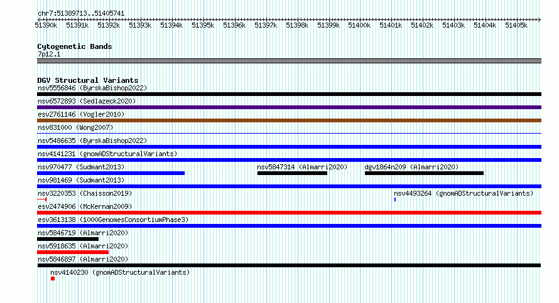This screenshot has width=559, height=303.
Task: Select the blue nsv5486635 variant bar
Action: coord(289,147)
